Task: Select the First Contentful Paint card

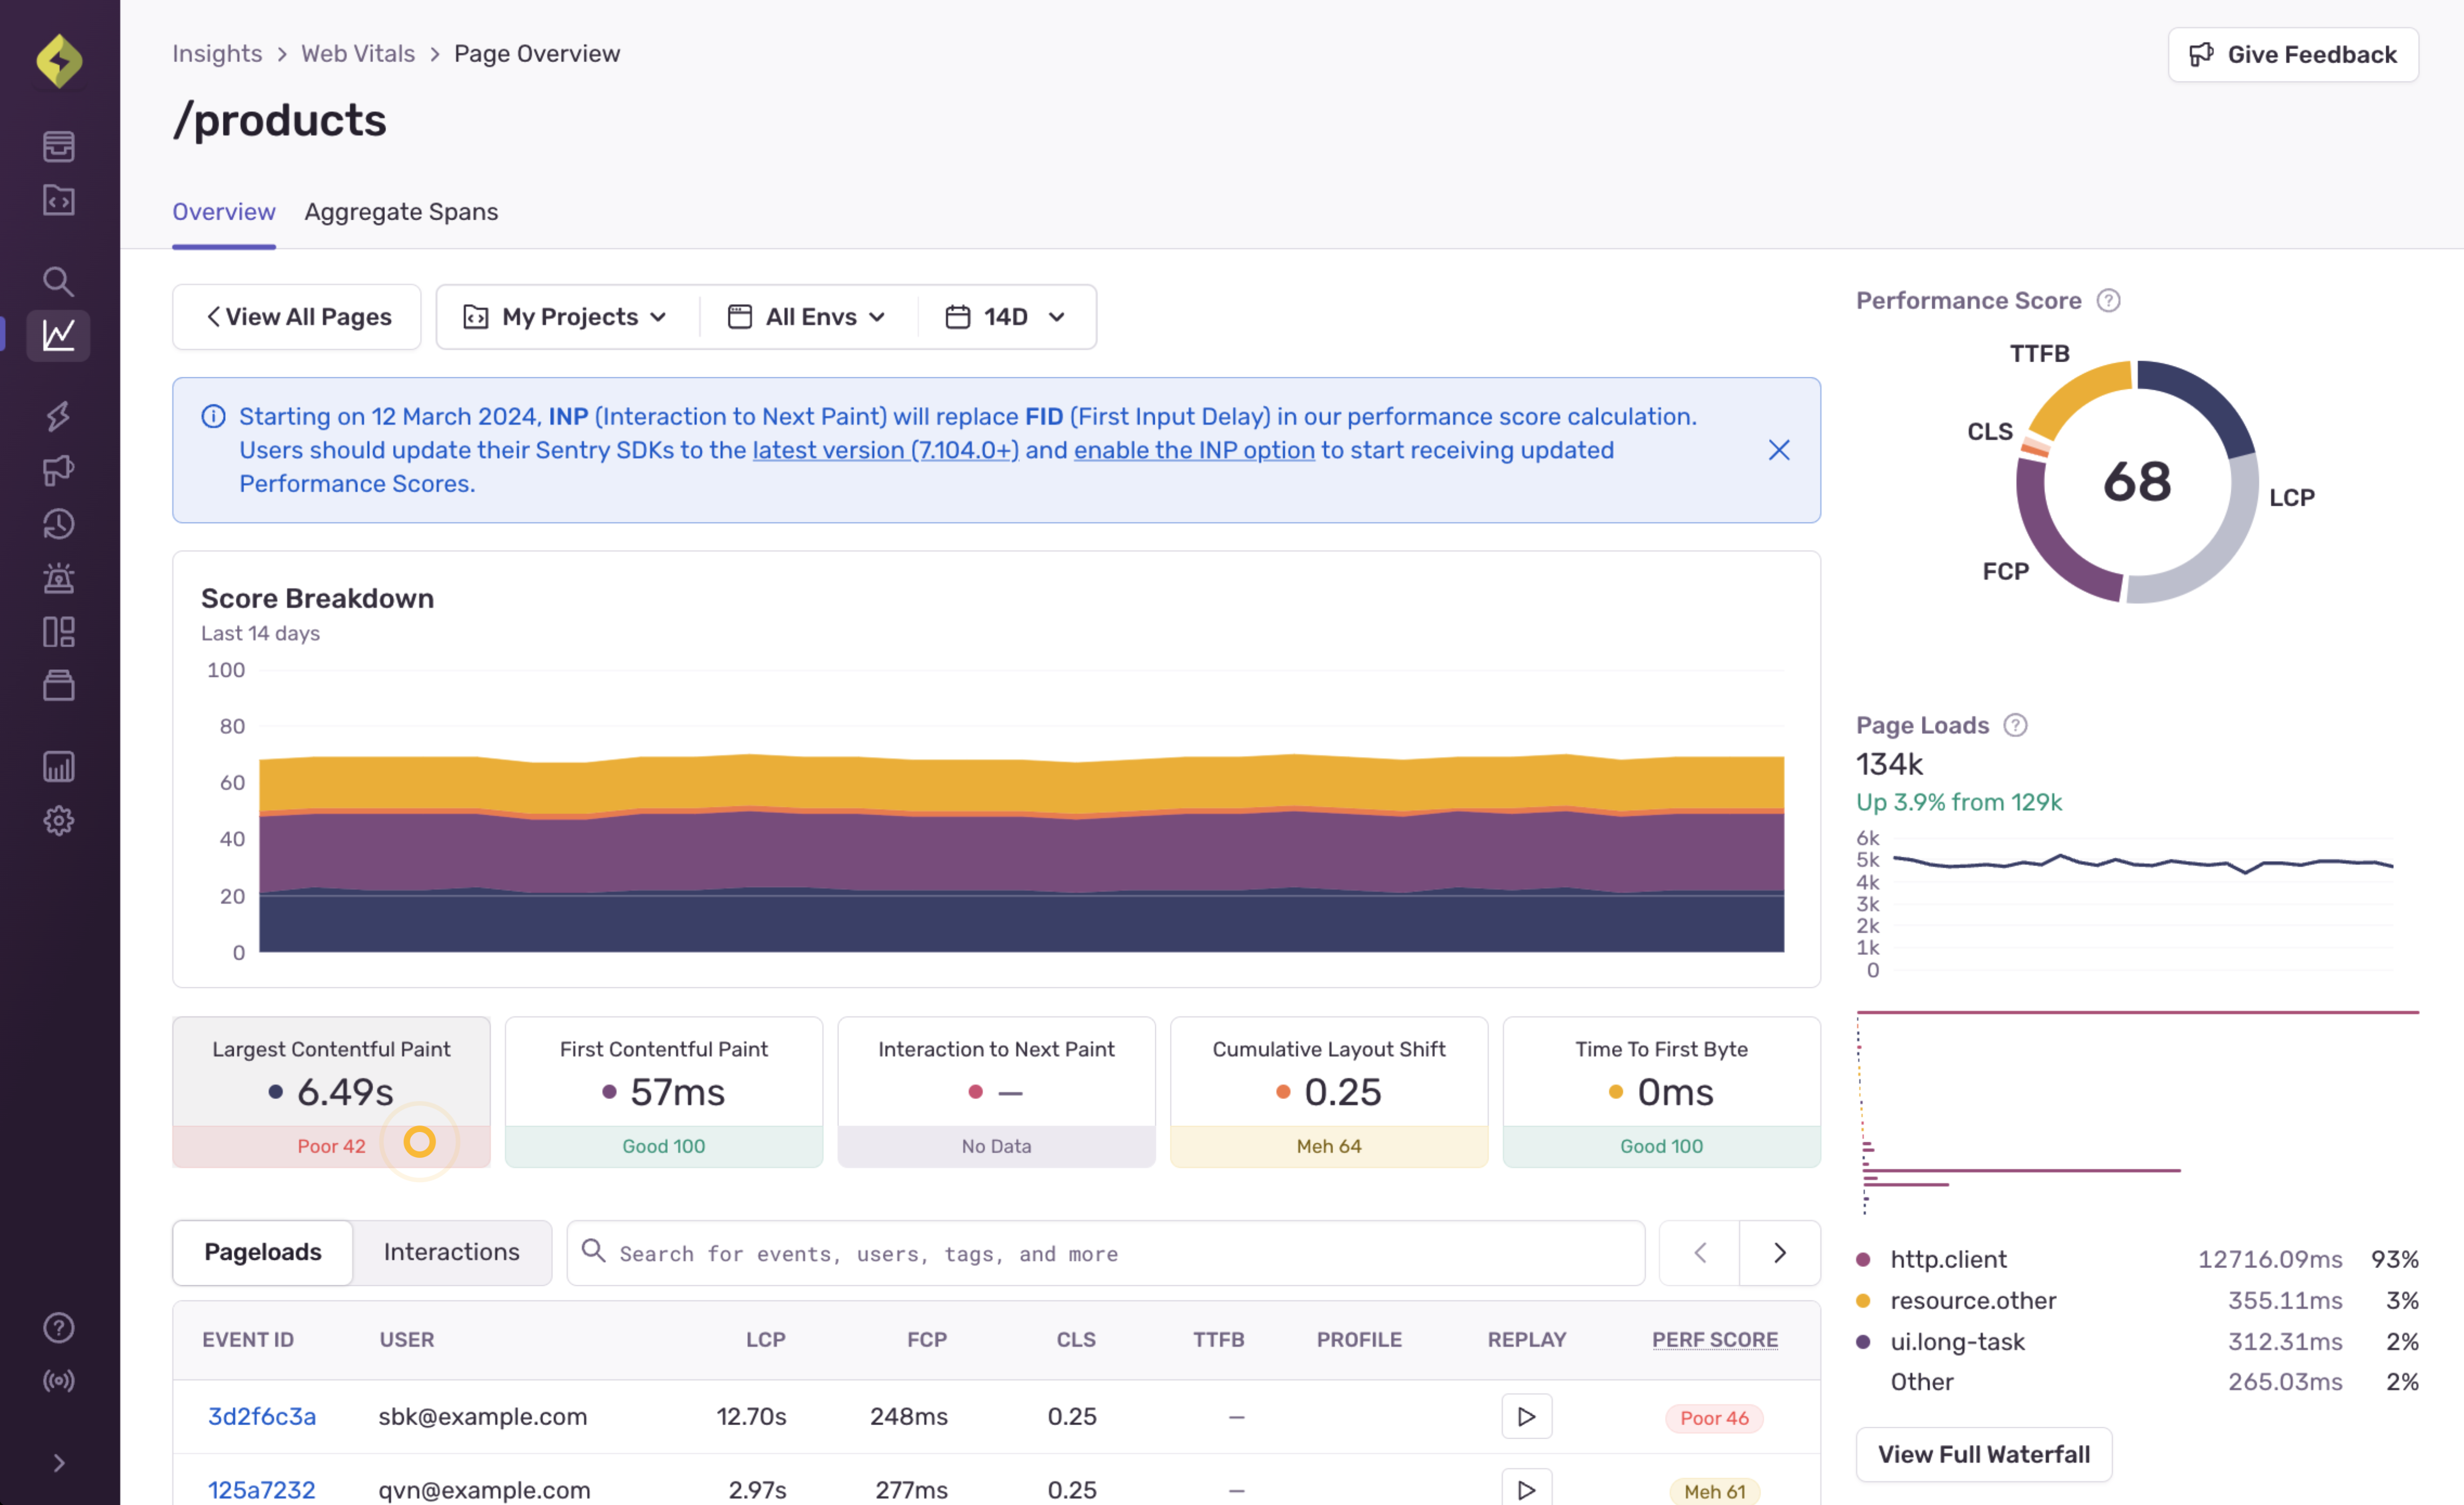Action: (664, 1092)
